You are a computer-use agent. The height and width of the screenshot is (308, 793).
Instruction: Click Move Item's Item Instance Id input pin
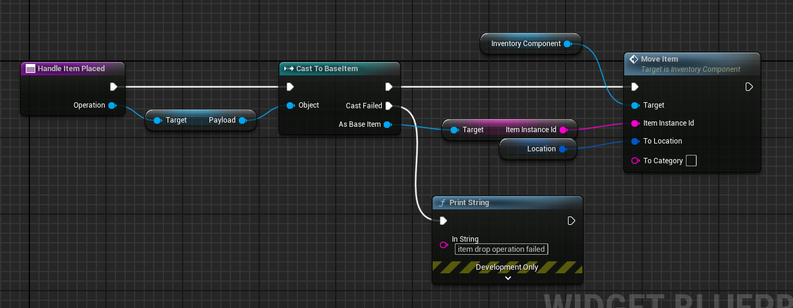point(635,123)
